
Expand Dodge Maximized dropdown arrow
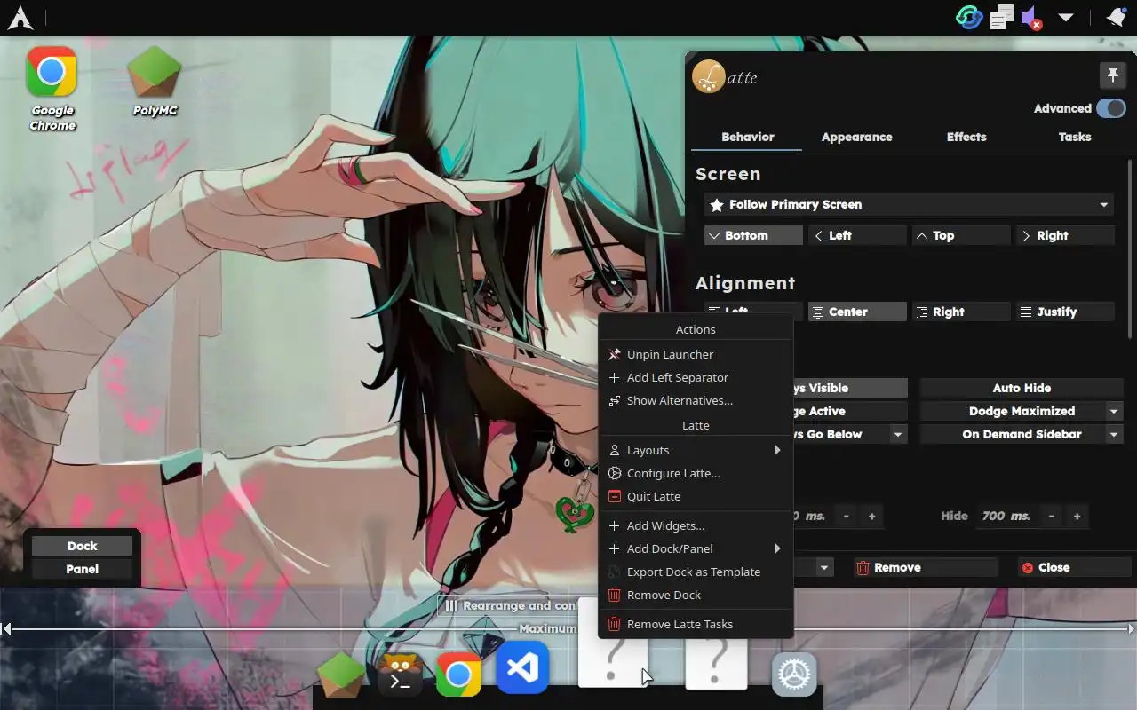[1114, 411]
